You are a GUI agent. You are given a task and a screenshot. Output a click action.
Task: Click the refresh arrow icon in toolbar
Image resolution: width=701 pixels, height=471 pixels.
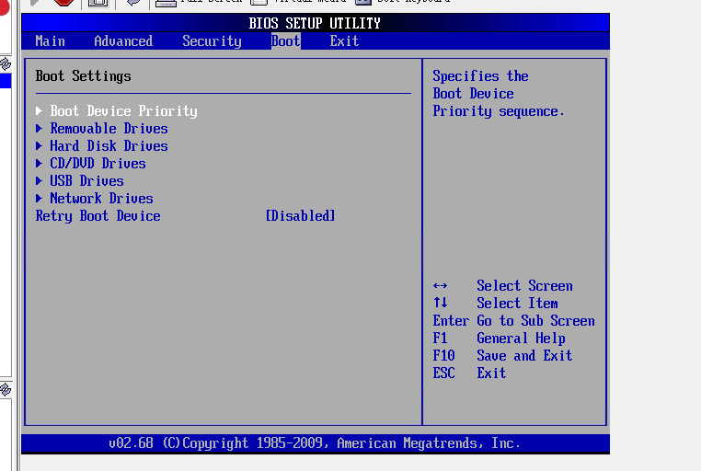pos(133,3)
